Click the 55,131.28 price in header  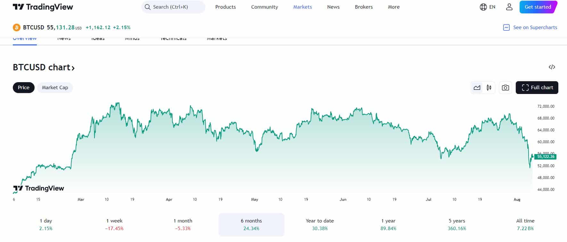61,27
